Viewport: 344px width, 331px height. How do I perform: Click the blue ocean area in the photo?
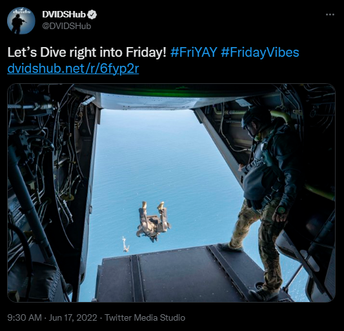coord(158,158)
